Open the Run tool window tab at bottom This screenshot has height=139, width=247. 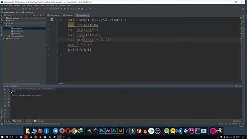click(x=7, y=121)
